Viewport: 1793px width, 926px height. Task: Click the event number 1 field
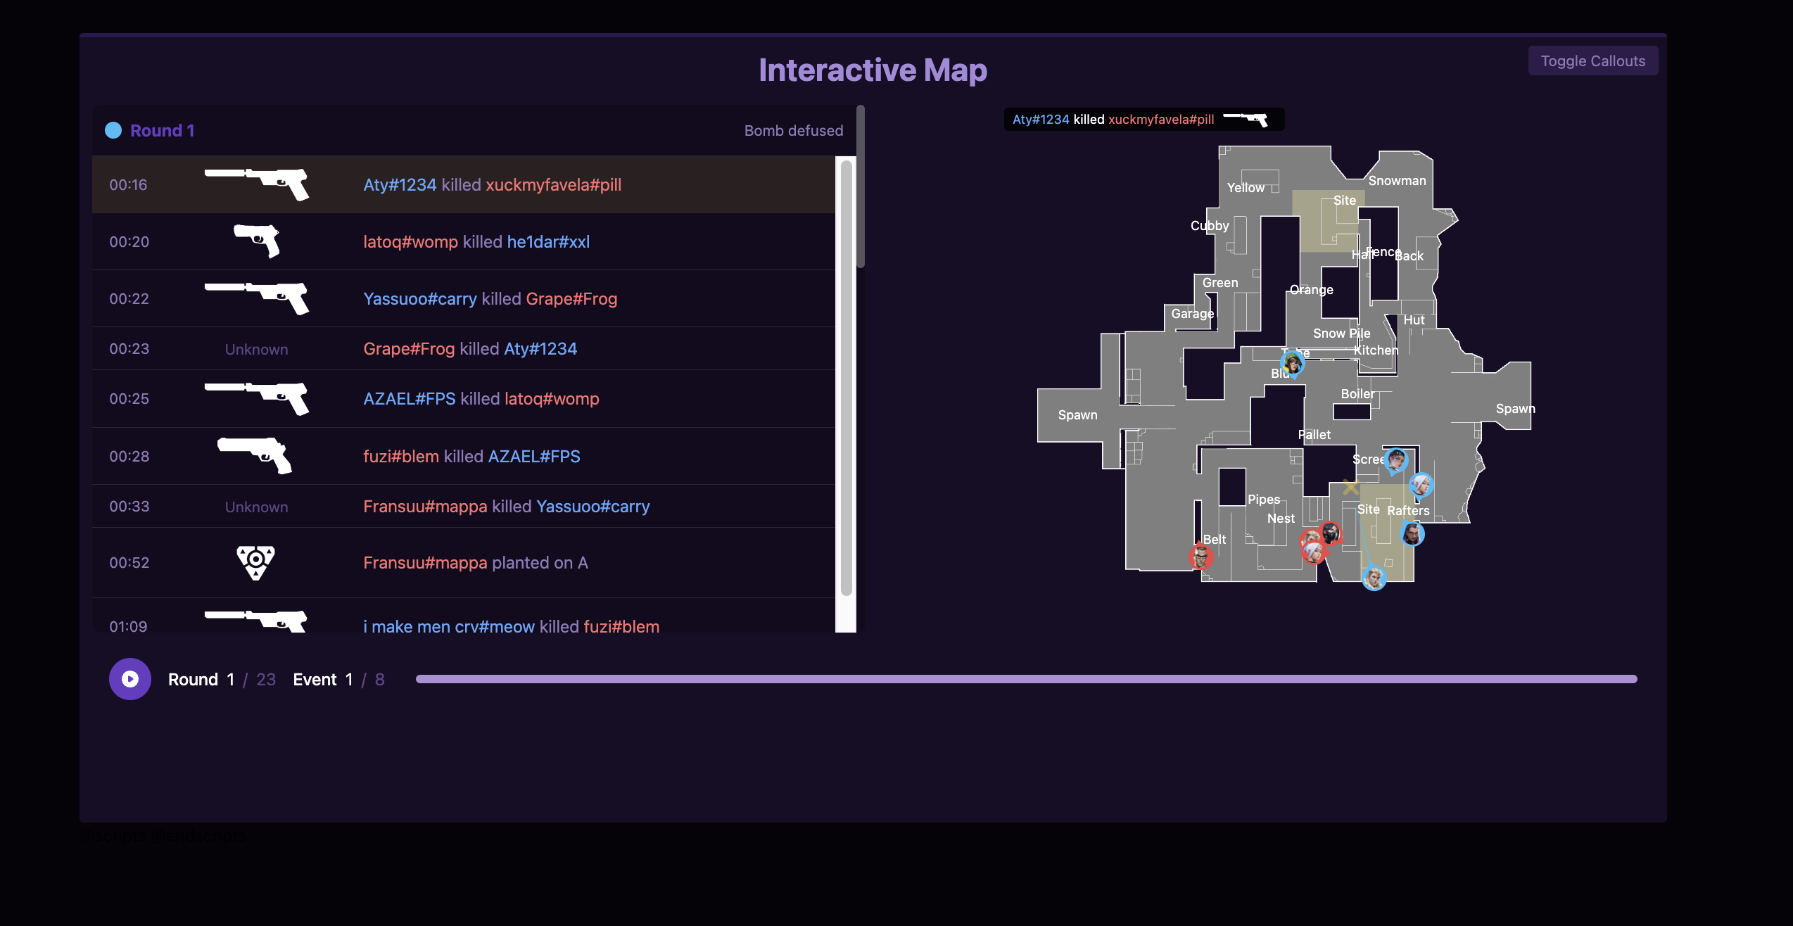pos(348,679)
